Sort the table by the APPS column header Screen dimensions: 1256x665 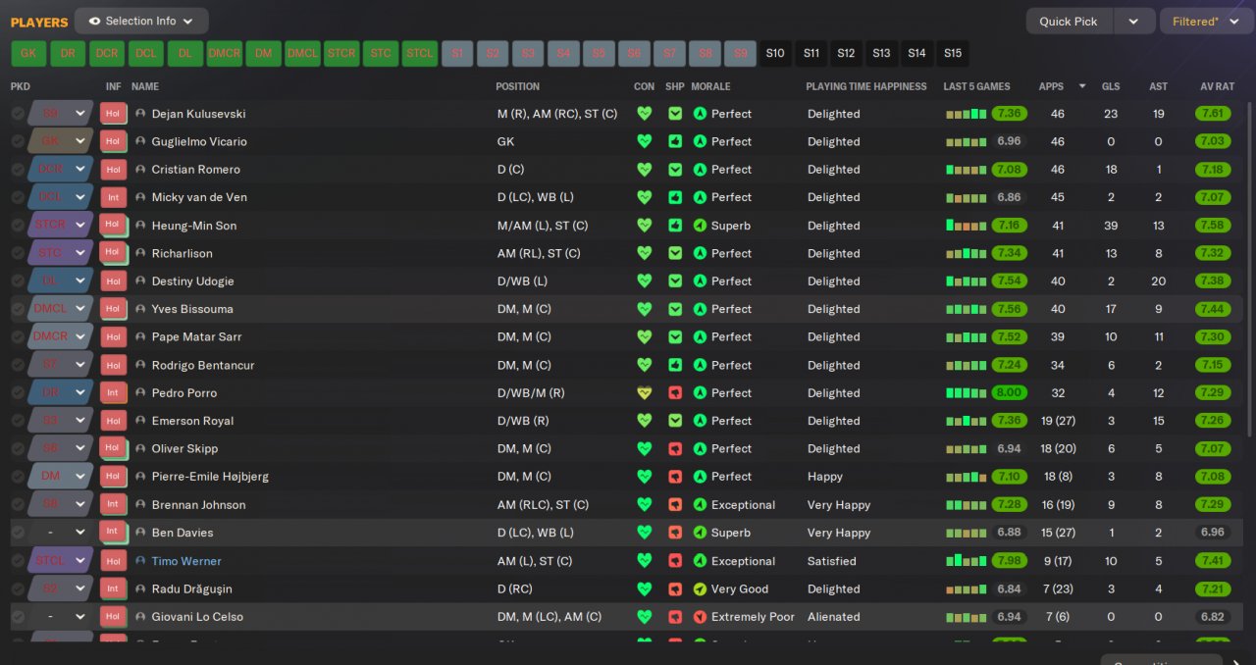coord(1051,86)
